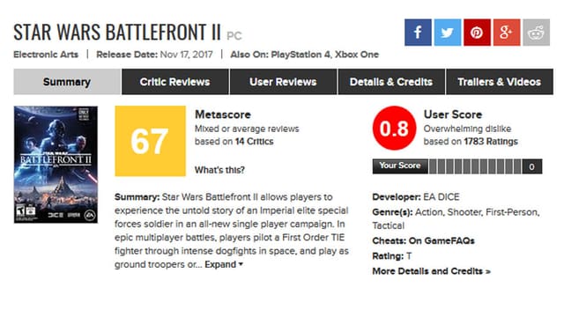
Task: Open the Details & Credits tab
Action: [391, 82]
